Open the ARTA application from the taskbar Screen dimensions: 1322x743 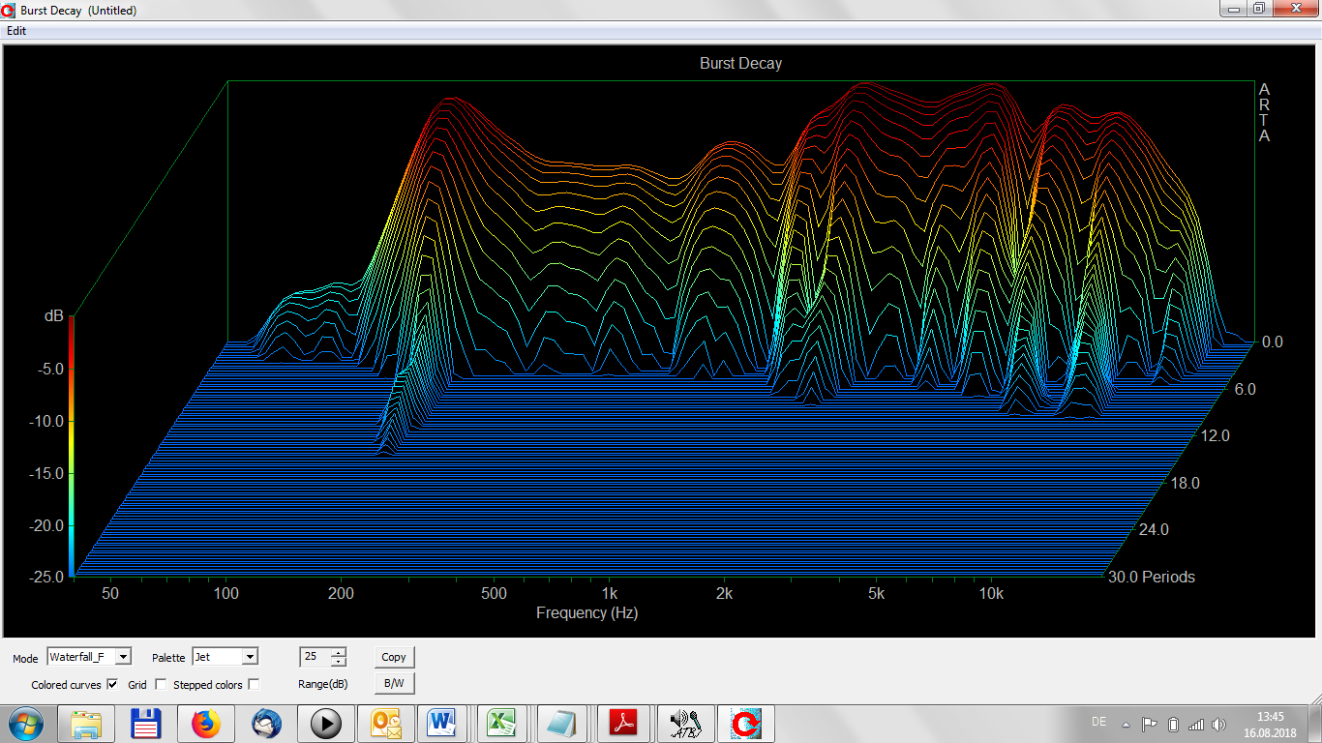745,723
